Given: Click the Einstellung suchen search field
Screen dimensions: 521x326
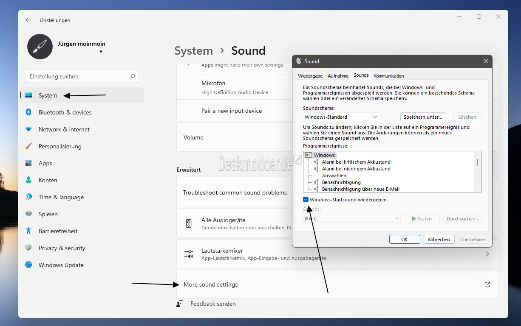Looking at the screenshot, I should (x=82, y=76).
